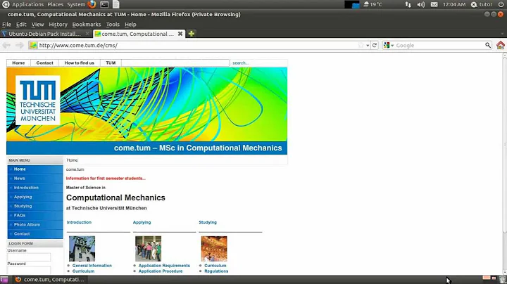Open the Ubuntu logo Applications icon
This screenshot has height=284, width=507.
tap(6, 4)
